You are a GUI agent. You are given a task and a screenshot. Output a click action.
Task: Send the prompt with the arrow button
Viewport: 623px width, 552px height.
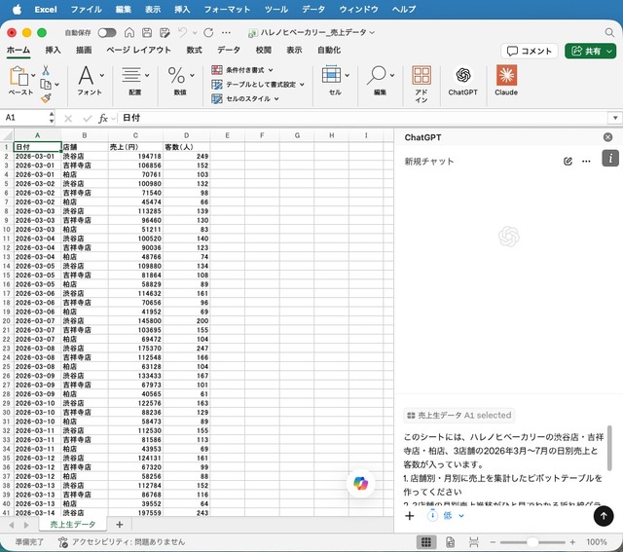(x=604, y=516)
